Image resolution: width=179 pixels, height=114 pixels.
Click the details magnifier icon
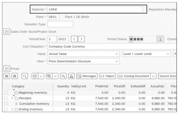point(63,76)
